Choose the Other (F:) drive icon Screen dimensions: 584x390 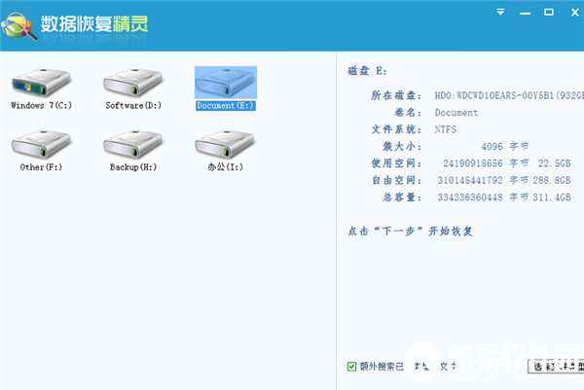[x=37, y=148]
